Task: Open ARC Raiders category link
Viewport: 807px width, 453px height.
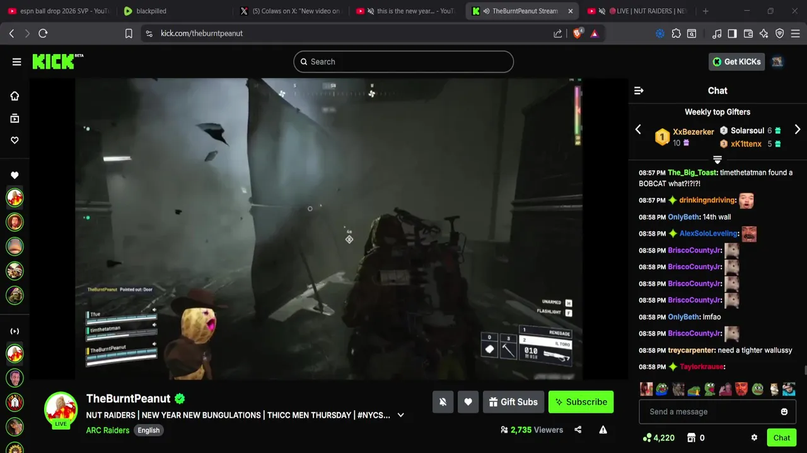Action: pos(108,430)
